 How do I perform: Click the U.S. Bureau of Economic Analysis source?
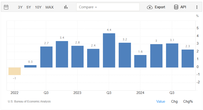coord(29,102)
